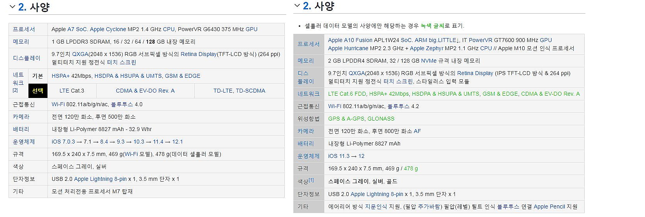Open the iOS 7.0.3 link

click(63, 142)
